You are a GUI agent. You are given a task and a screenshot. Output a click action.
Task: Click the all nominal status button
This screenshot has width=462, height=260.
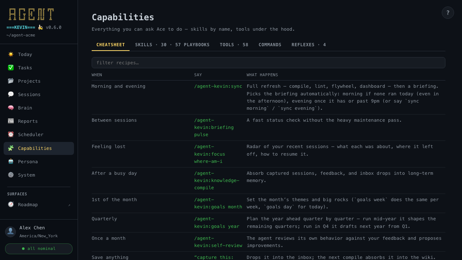(x=39, y=249)
